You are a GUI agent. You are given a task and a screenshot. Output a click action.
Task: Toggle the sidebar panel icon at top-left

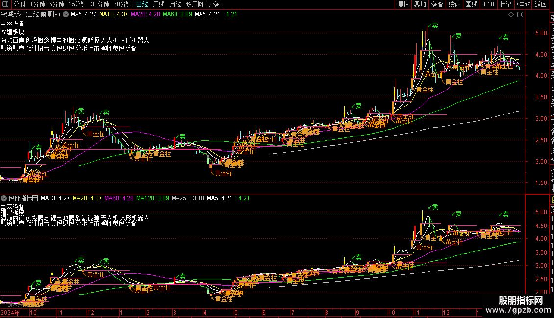click(x=5, y=4)
